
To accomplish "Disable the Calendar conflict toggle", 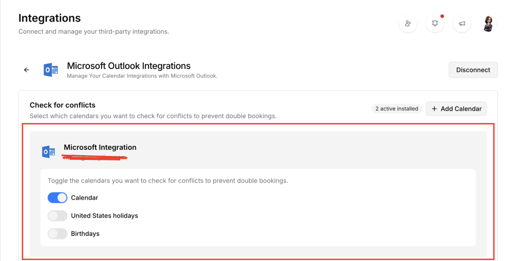I will pos(57,198).
